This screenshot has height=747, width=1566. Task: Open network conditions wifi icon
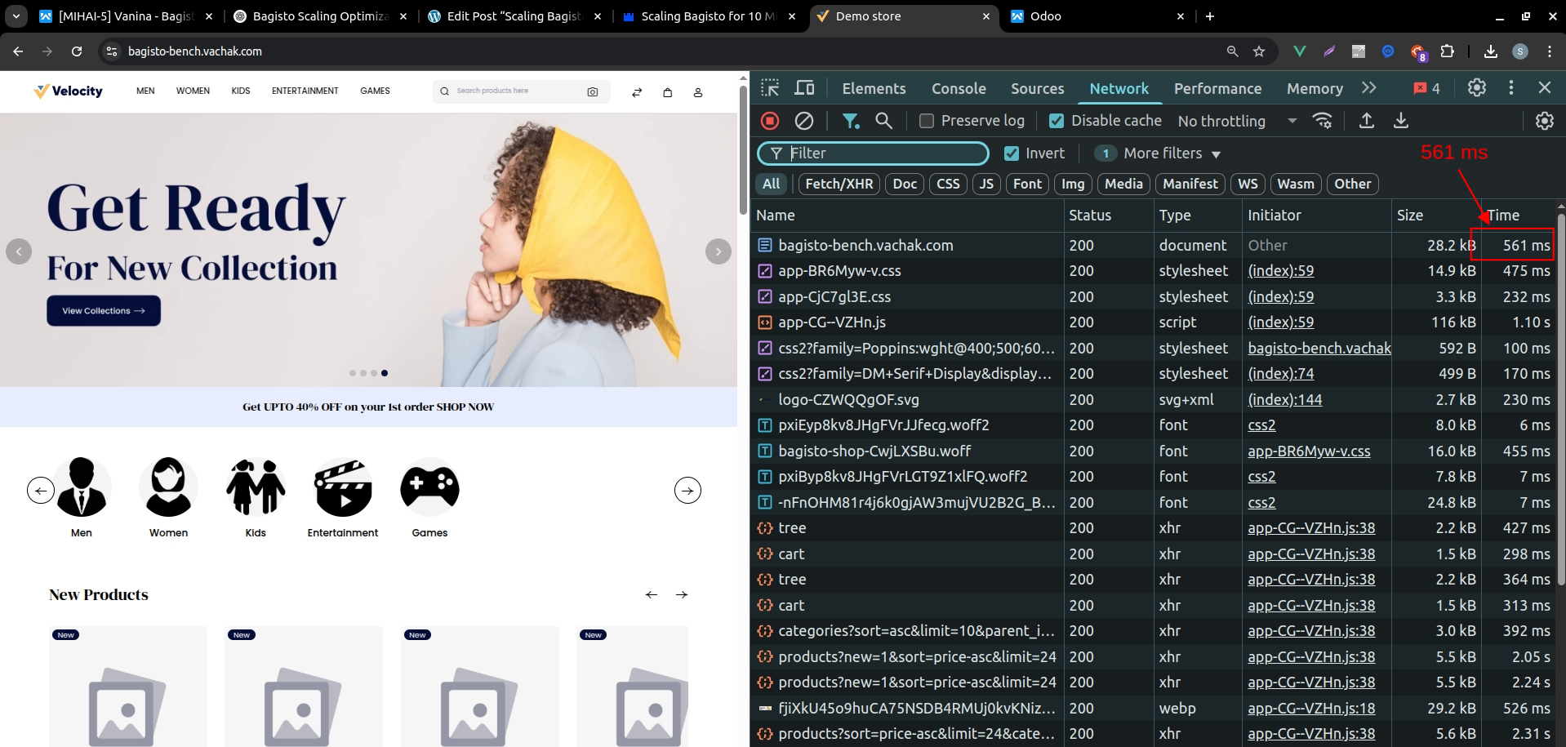point(1323,121)
